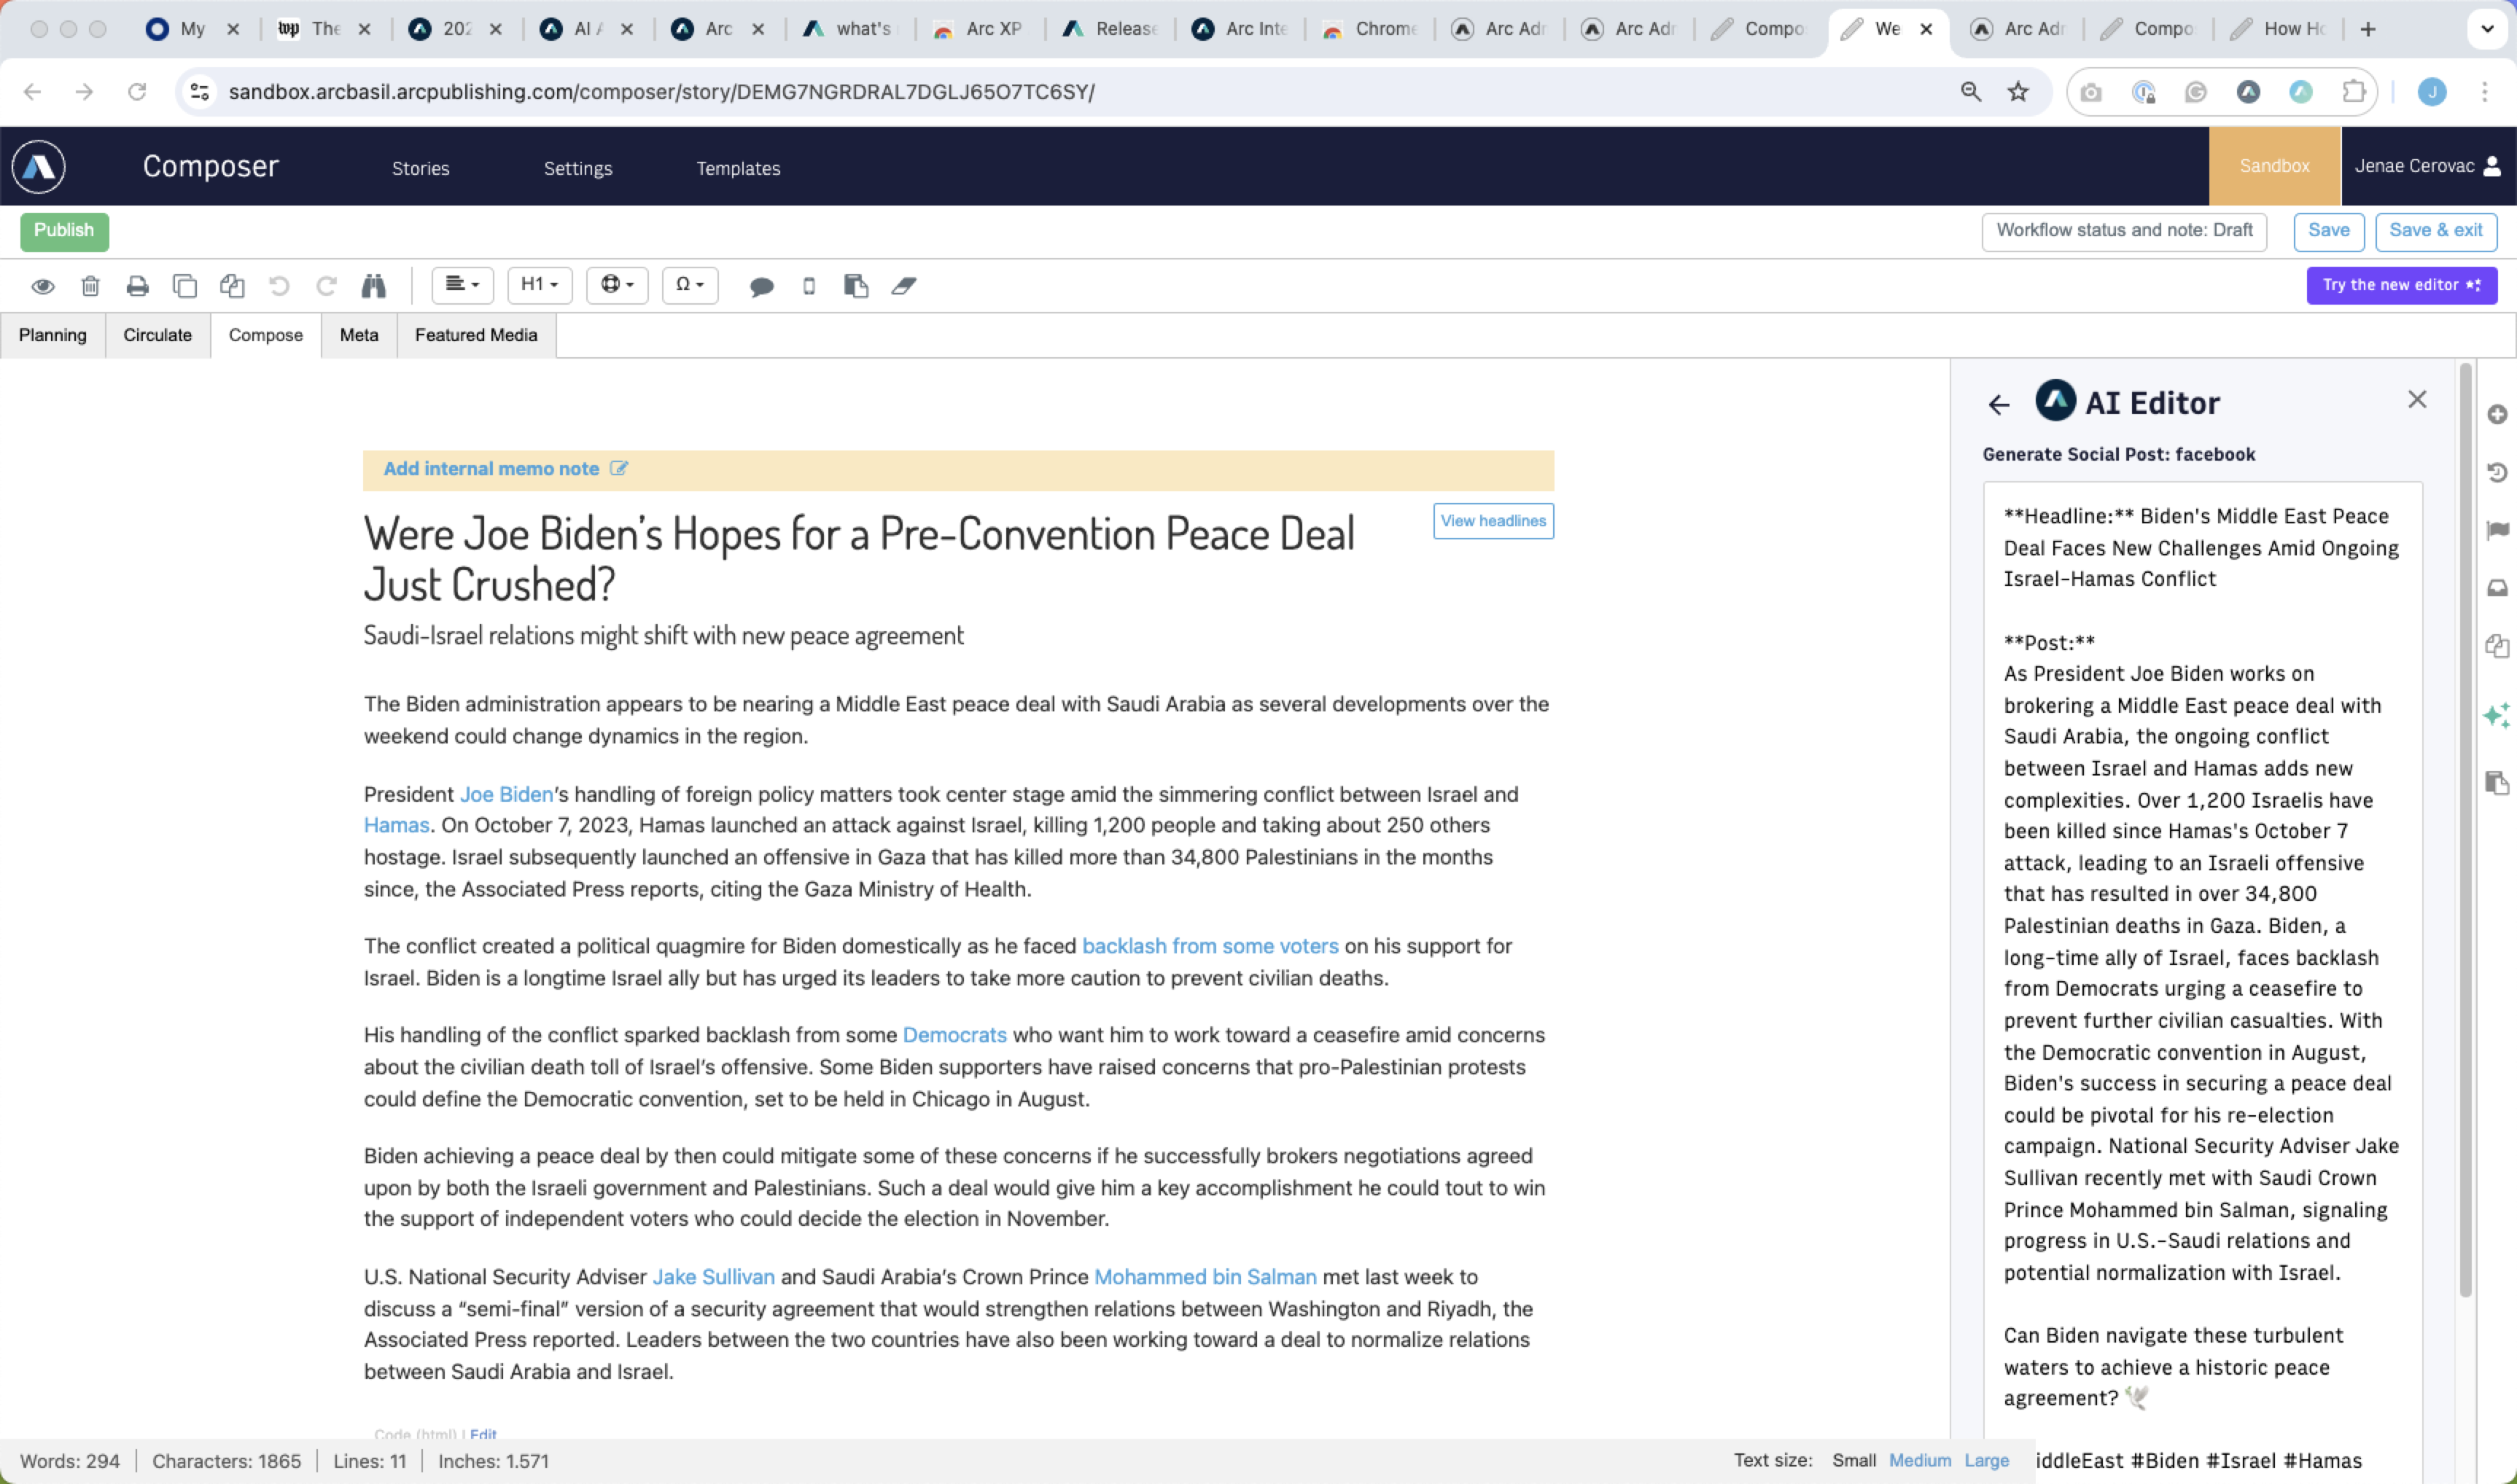Image resolution: width=2517 pixels, height=1484 pixels.
Task: Click the AI Editor panel scrollbar
Action: pos(2465,830)
